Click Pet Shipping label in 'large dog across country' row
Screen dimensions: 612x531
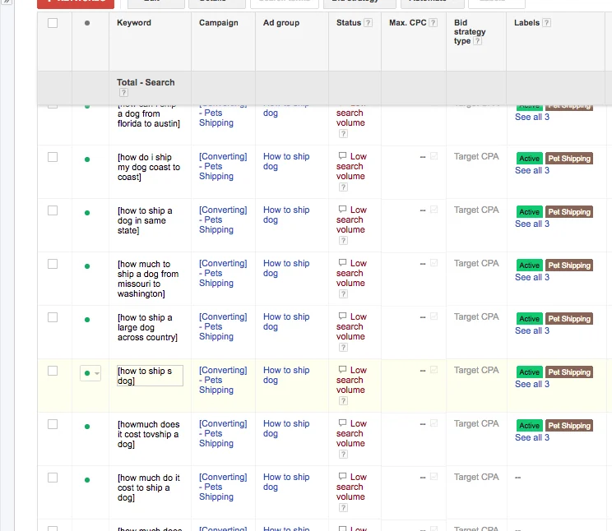(x=569, y=319)
